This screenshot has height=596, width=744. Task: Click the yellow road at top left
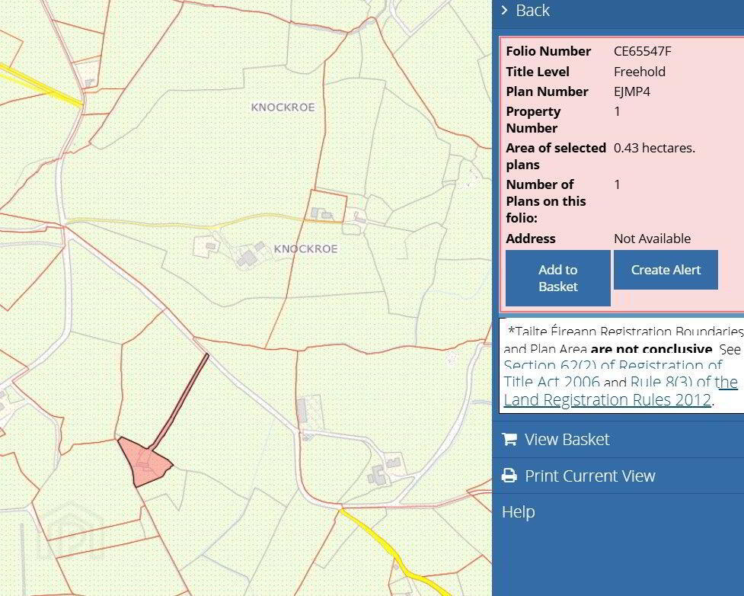(x=42, y=85)
